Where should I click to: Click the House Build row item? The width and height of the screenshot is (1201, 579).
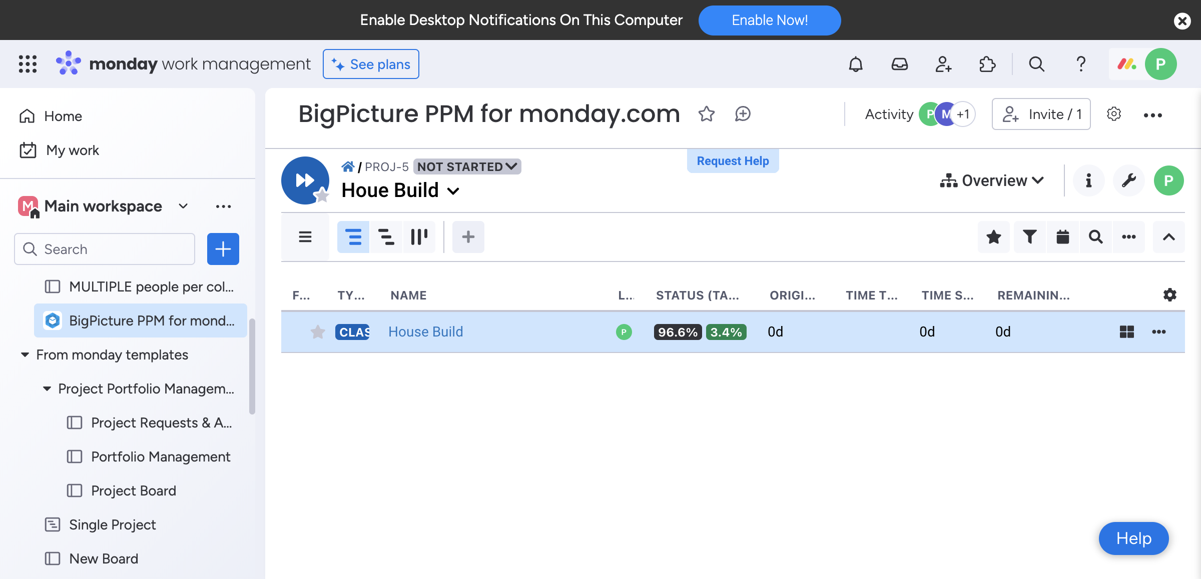pyautogui.click(x=425, y=331)
